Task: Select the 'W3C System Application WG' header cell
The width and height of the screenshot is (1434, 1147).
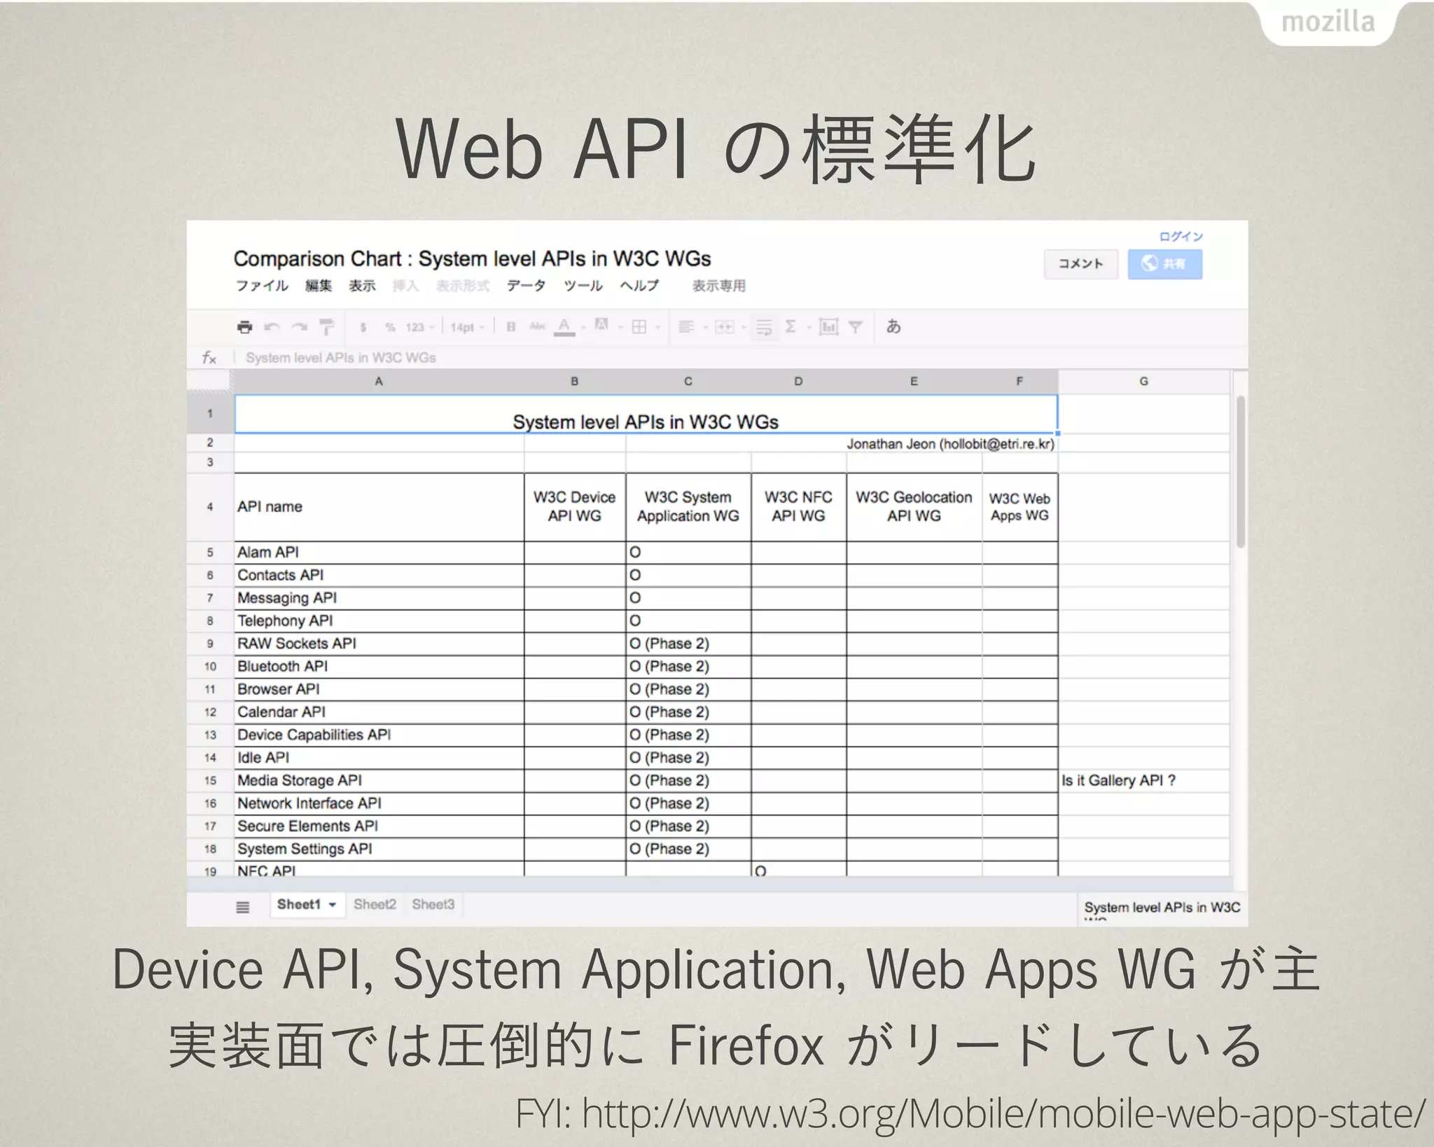Action: tap(688, 507)
